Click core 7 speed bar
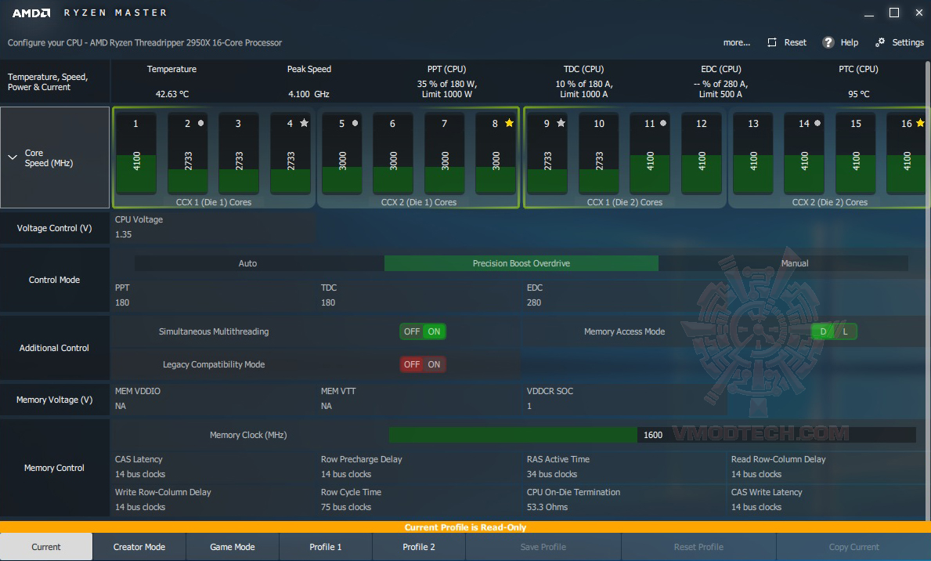 [x=444, y=153]
